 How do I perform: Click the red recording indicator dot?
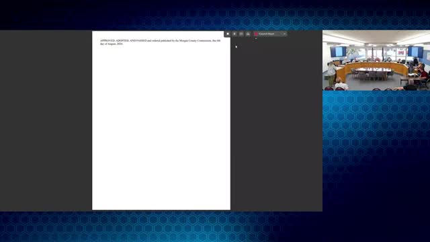click(256, 34)
